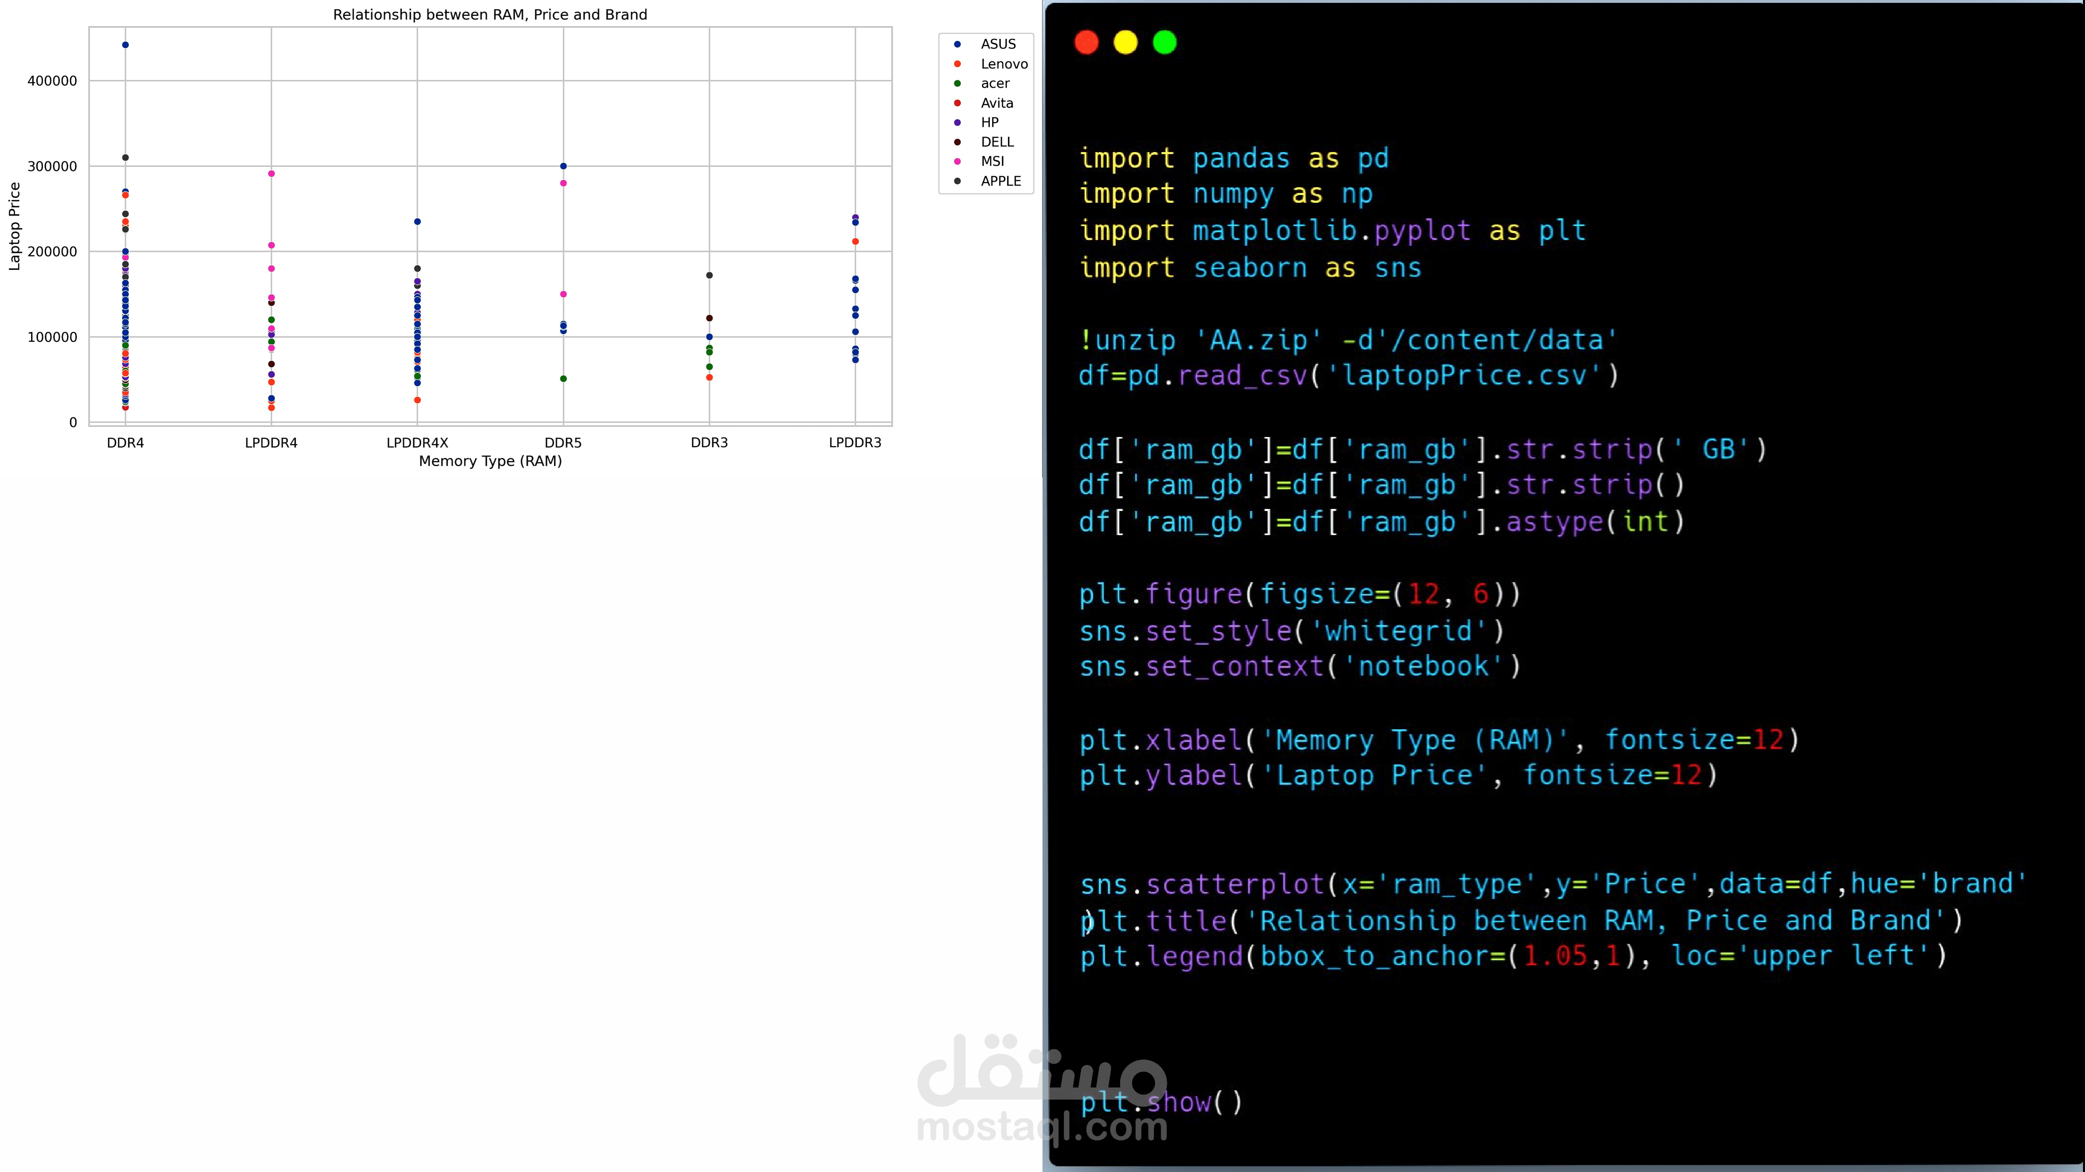Select the DELL legend entry
The height and width of the screenshot is (1172, 2085).
996,141
